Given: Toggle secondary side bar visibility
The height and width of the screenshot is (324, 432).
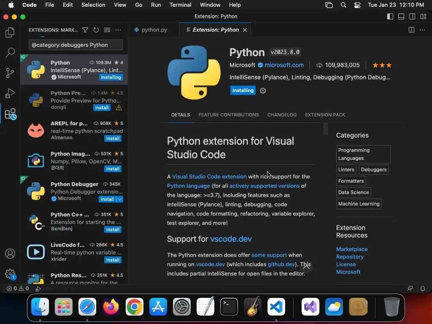Looking at the screenshot, I should (x=412, y=16).
